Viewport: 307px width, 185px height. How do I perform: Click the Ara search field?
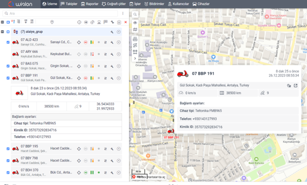[x=60, y=13]
